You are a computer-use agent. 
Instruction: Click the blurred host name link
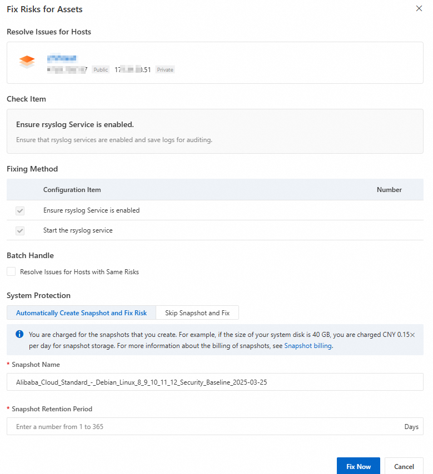click(62, 58)
